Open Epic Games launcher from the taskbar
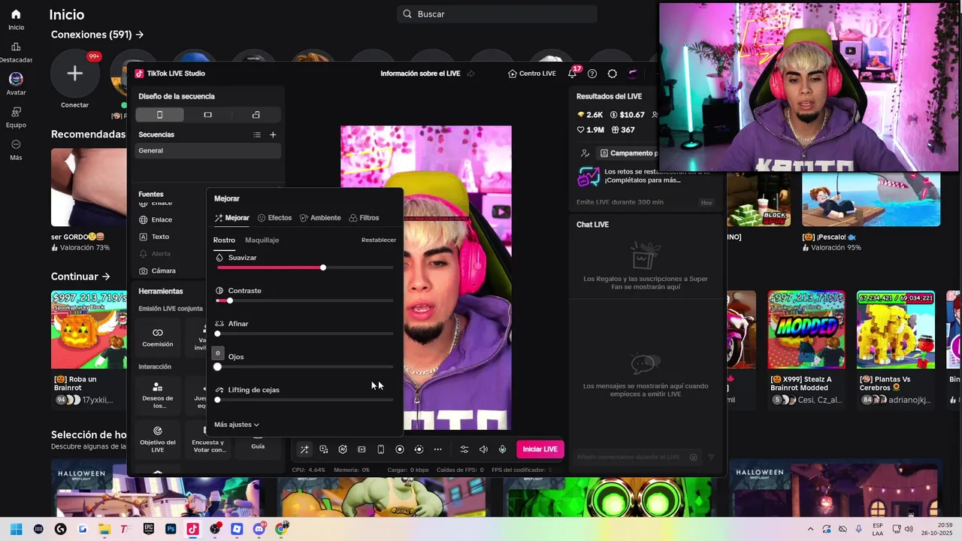The image size is (962, 541). pos(149,529)
